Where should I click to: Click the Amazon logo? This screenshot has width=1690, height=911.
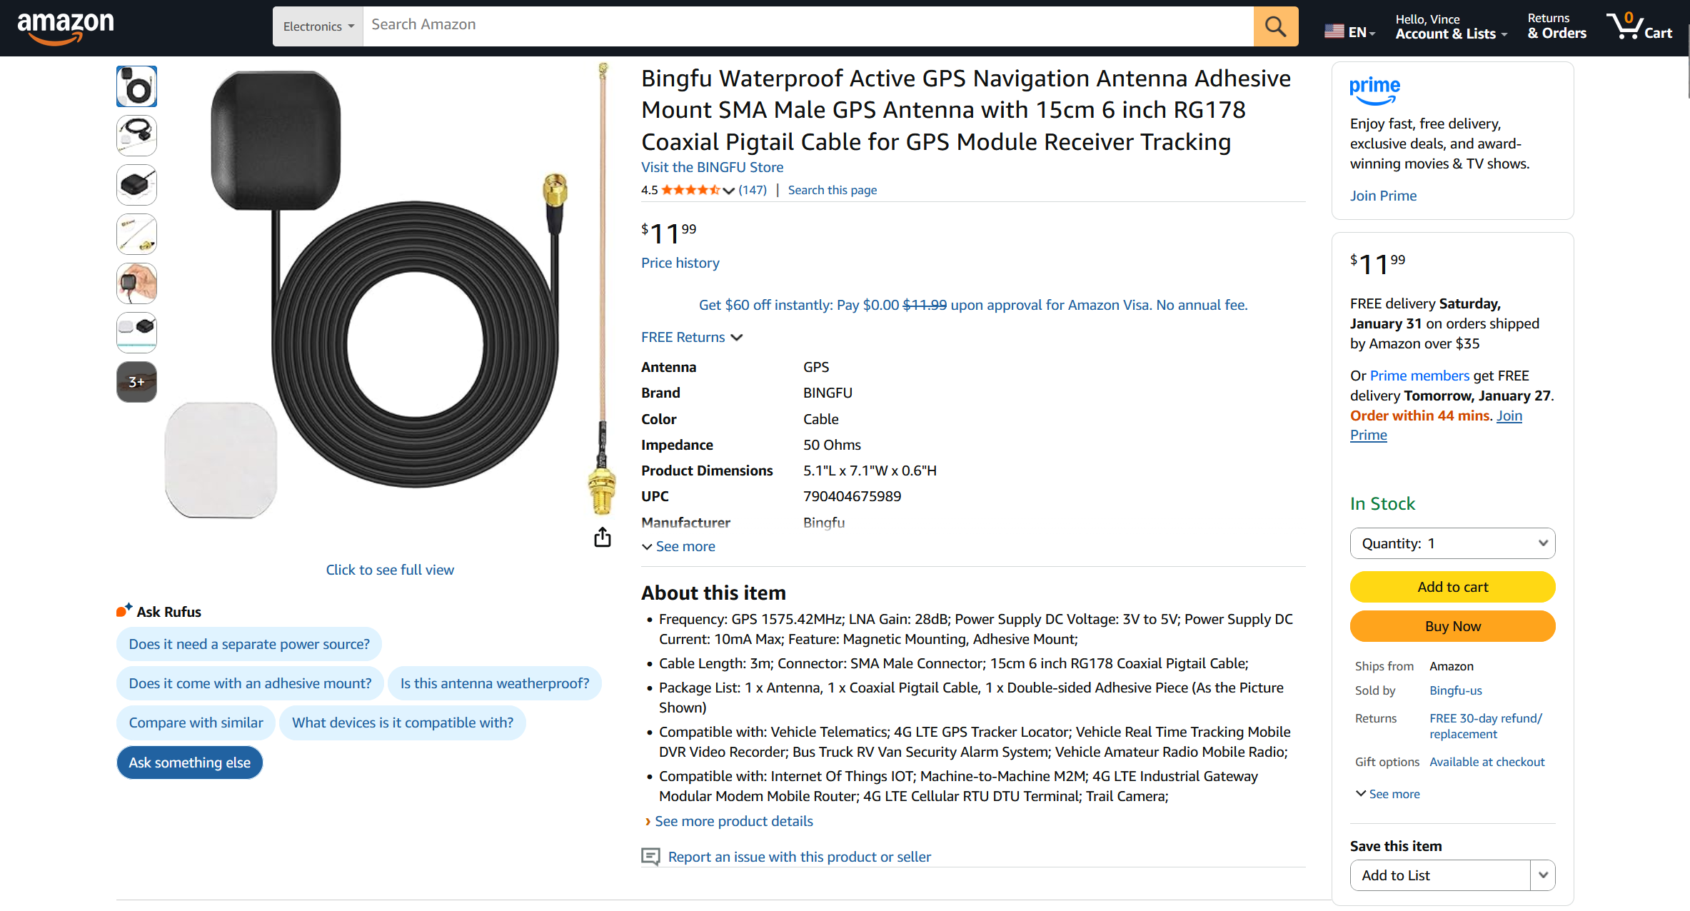66,27
